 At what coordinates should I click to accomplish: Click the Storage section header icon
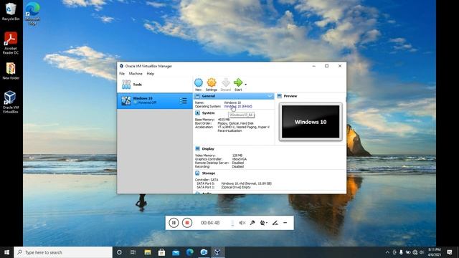[x=198, y=173]
